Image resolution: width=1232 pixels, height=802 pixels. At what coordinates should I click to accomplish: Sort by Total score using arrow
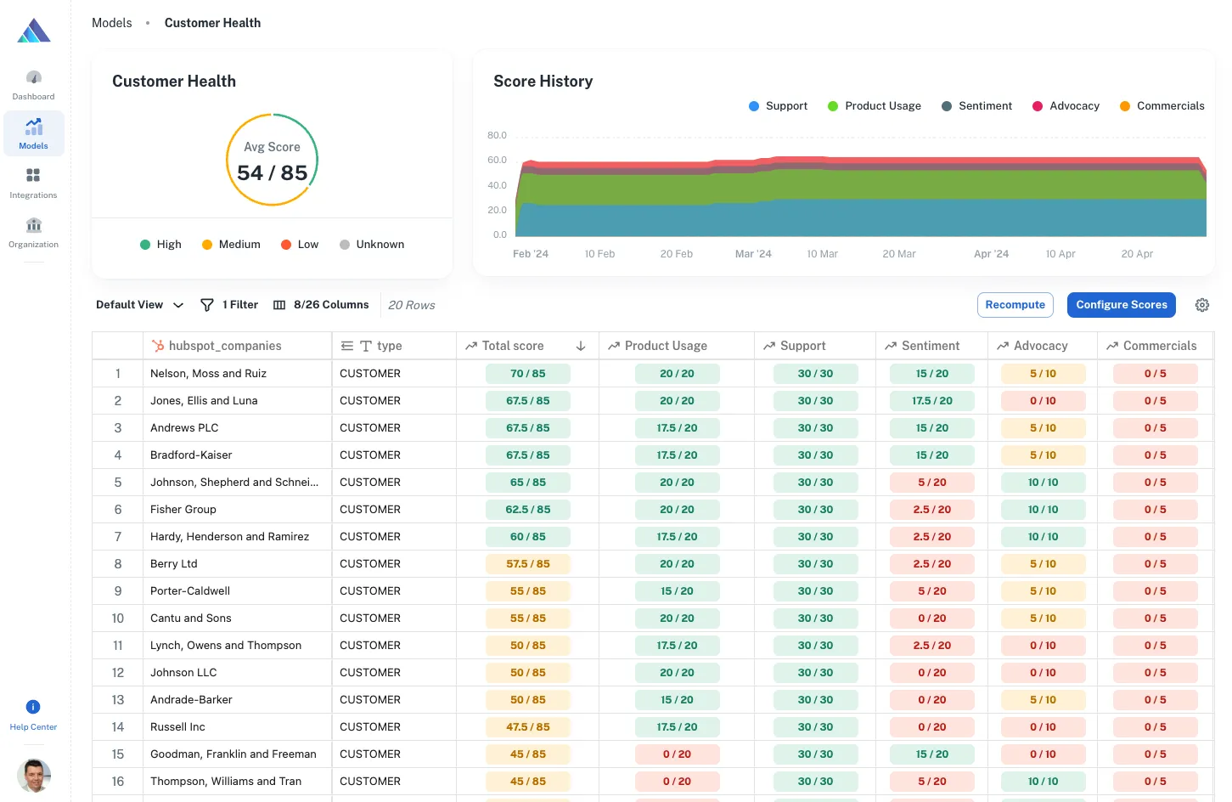click(x=581, y=346)
